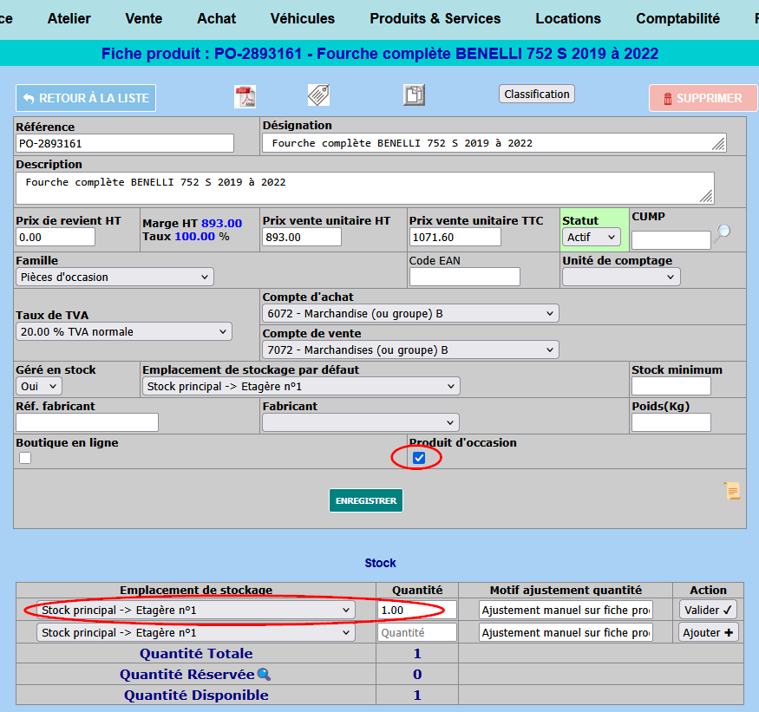The height and width of the screenshot is (712, 759).
Task: Click the Désignation text field
Action: 494,143
